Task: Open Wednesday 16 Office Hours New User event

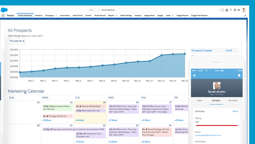Action: click(124, 109)
